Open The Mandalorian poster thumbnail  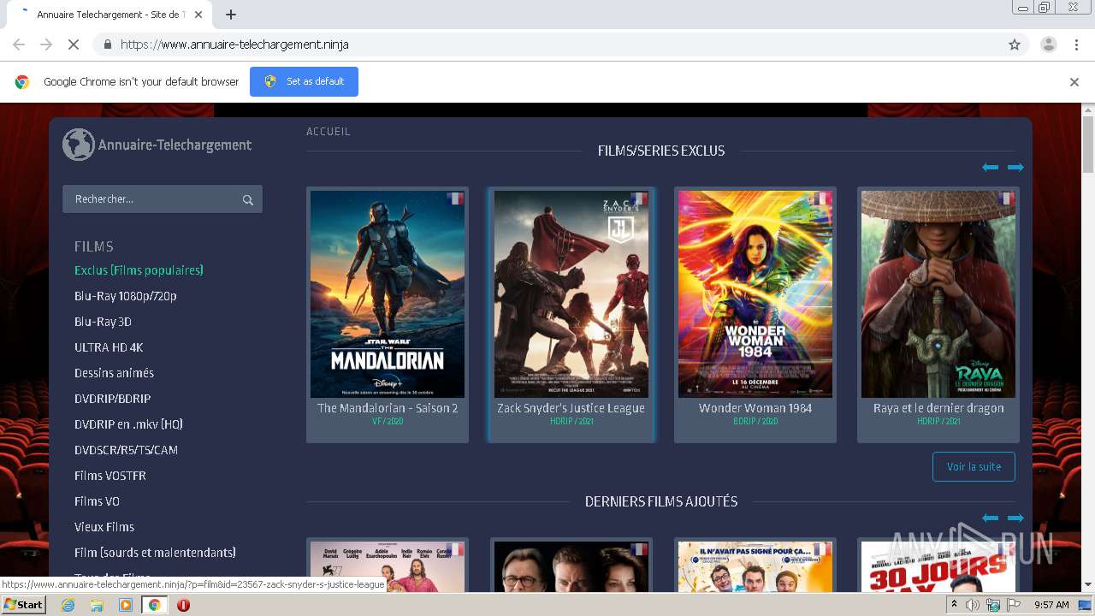[388, 294]
